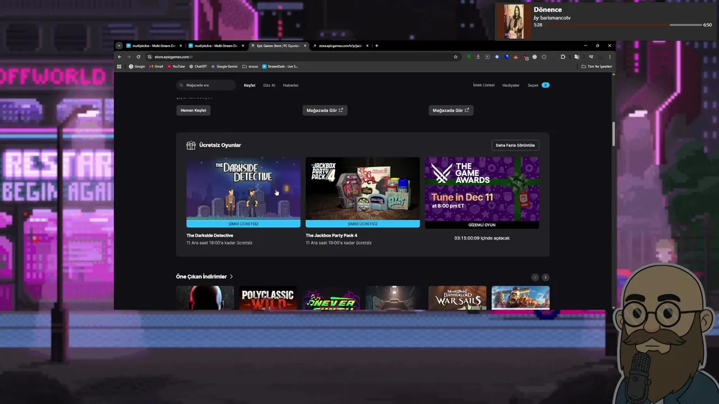Open the download-arrow extension icon
The height and width of the screenshot is (404, 719).
coord(478,57)
